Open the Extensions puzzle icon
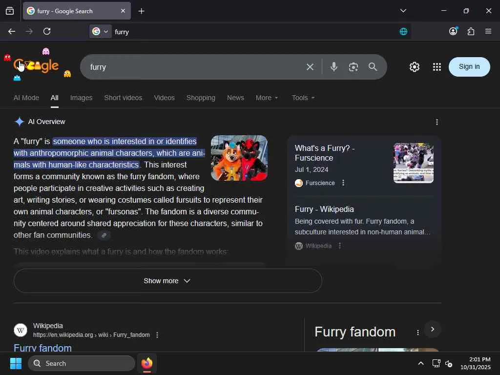 pyautogui.click(x=471, y=31)
